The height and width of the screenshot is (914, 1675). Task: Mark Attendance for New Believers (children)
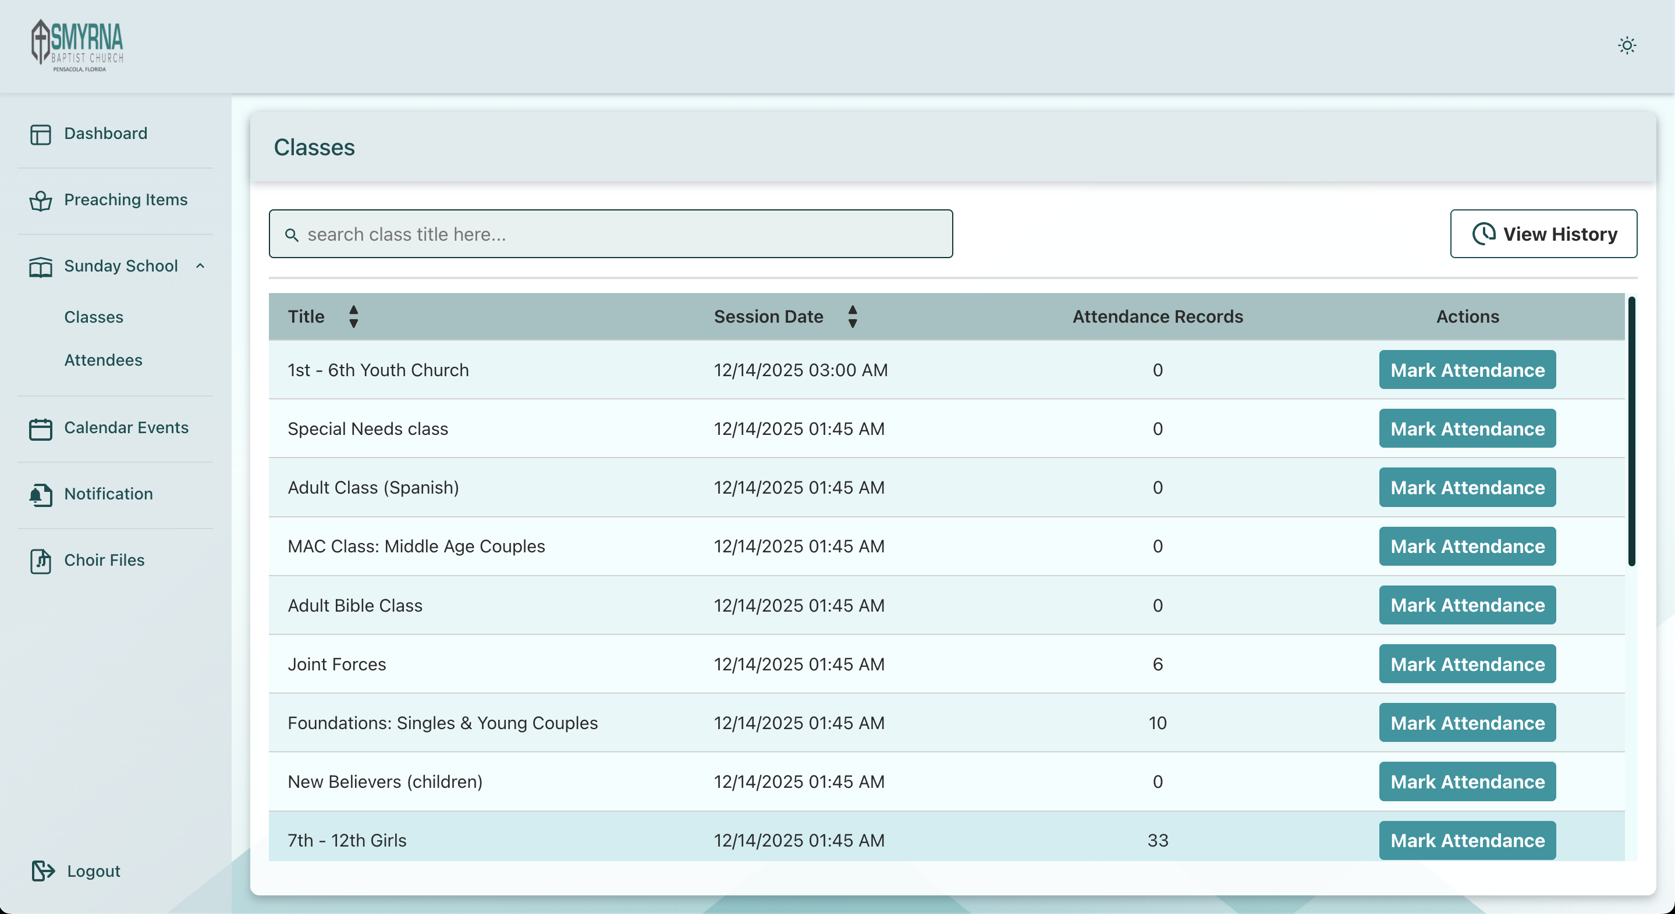[x=1467, y=781]
